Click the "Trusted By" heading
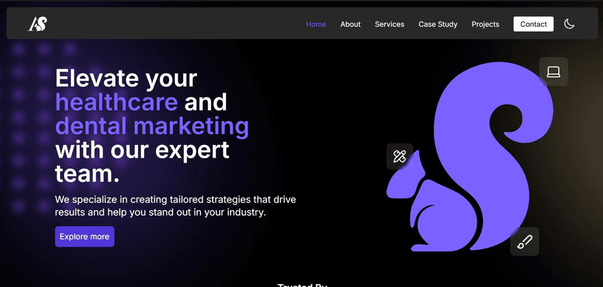 click(302, 284)
